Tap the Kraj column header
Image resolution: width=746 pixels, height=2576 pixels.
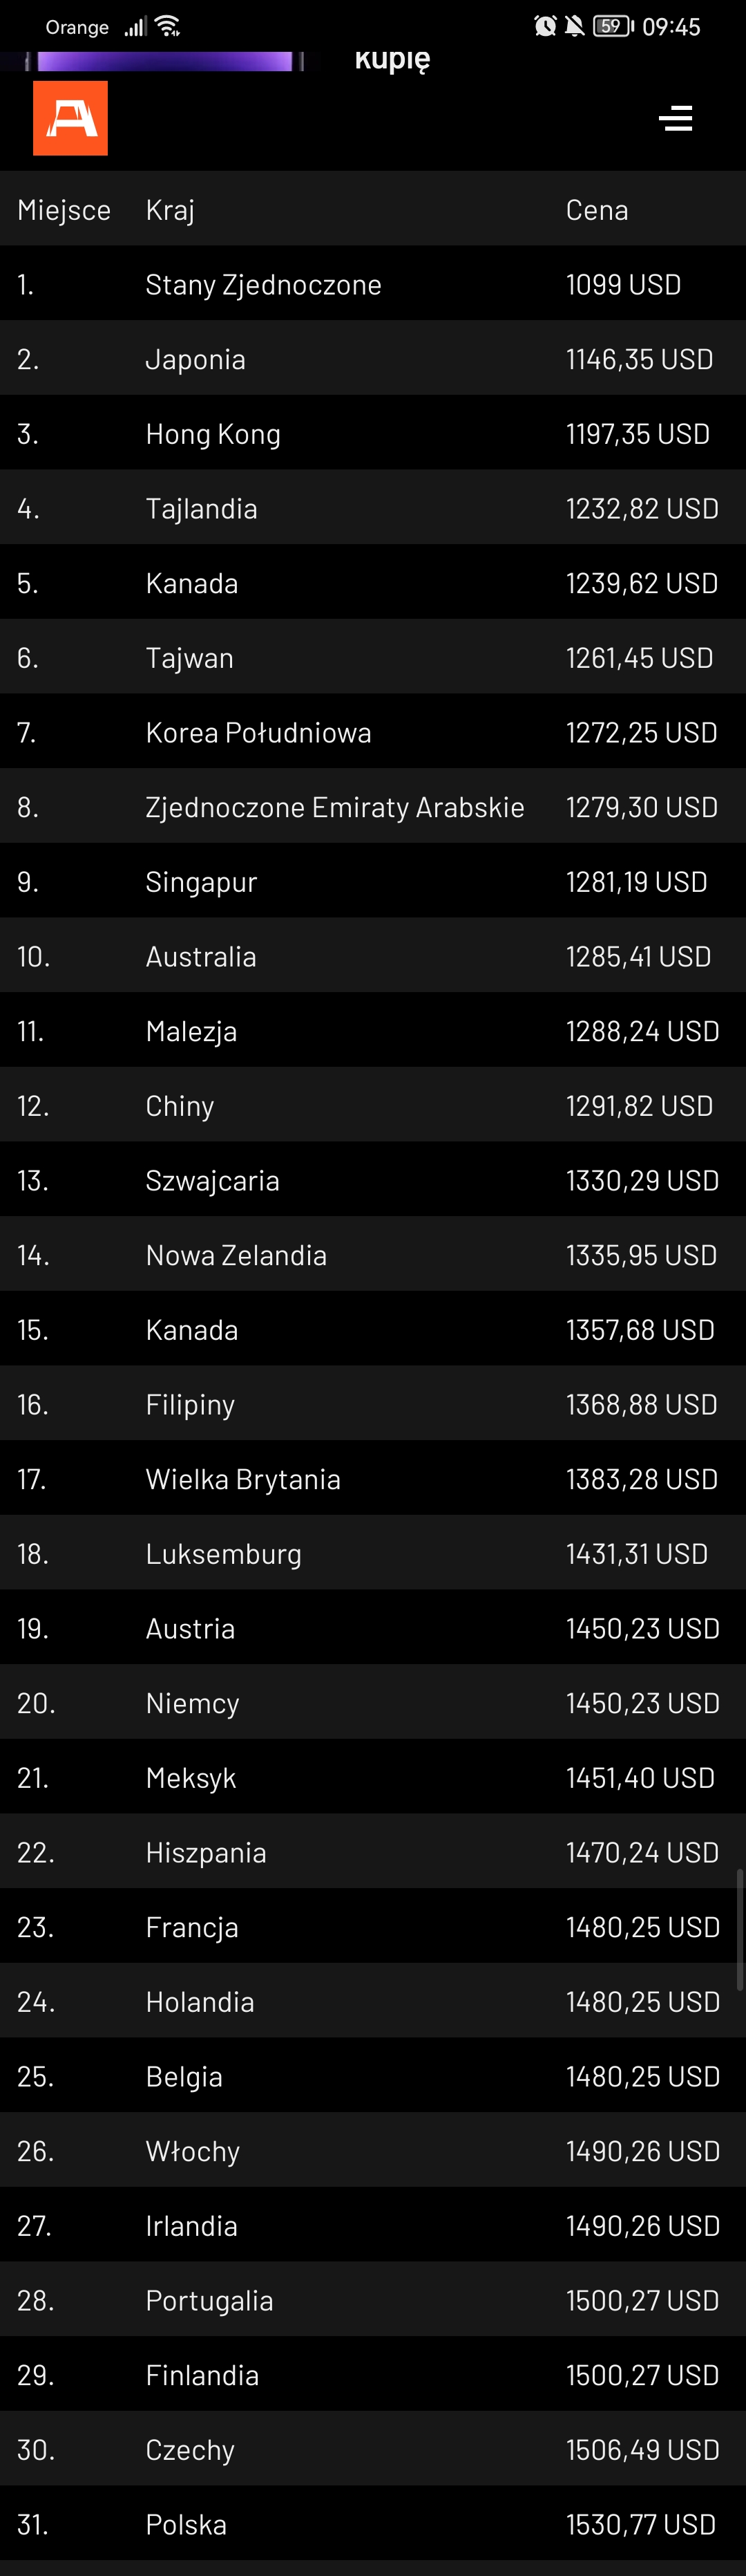[x=170, y=210]
